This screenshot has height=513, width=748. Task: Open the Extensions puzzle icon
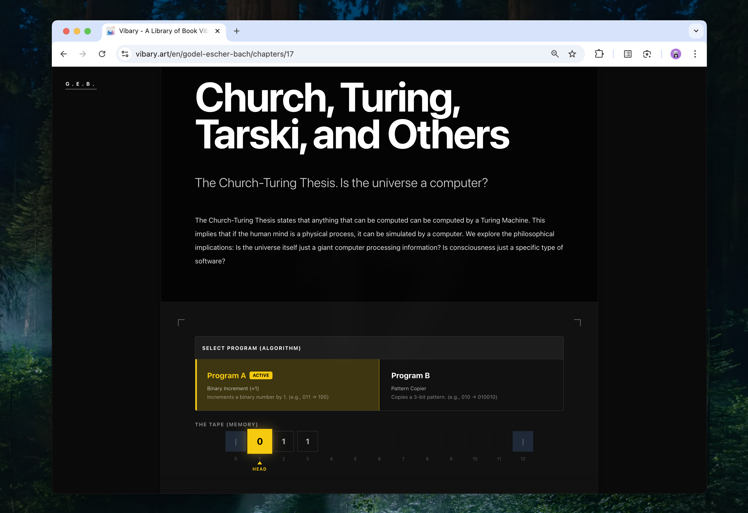pos(599,54)
